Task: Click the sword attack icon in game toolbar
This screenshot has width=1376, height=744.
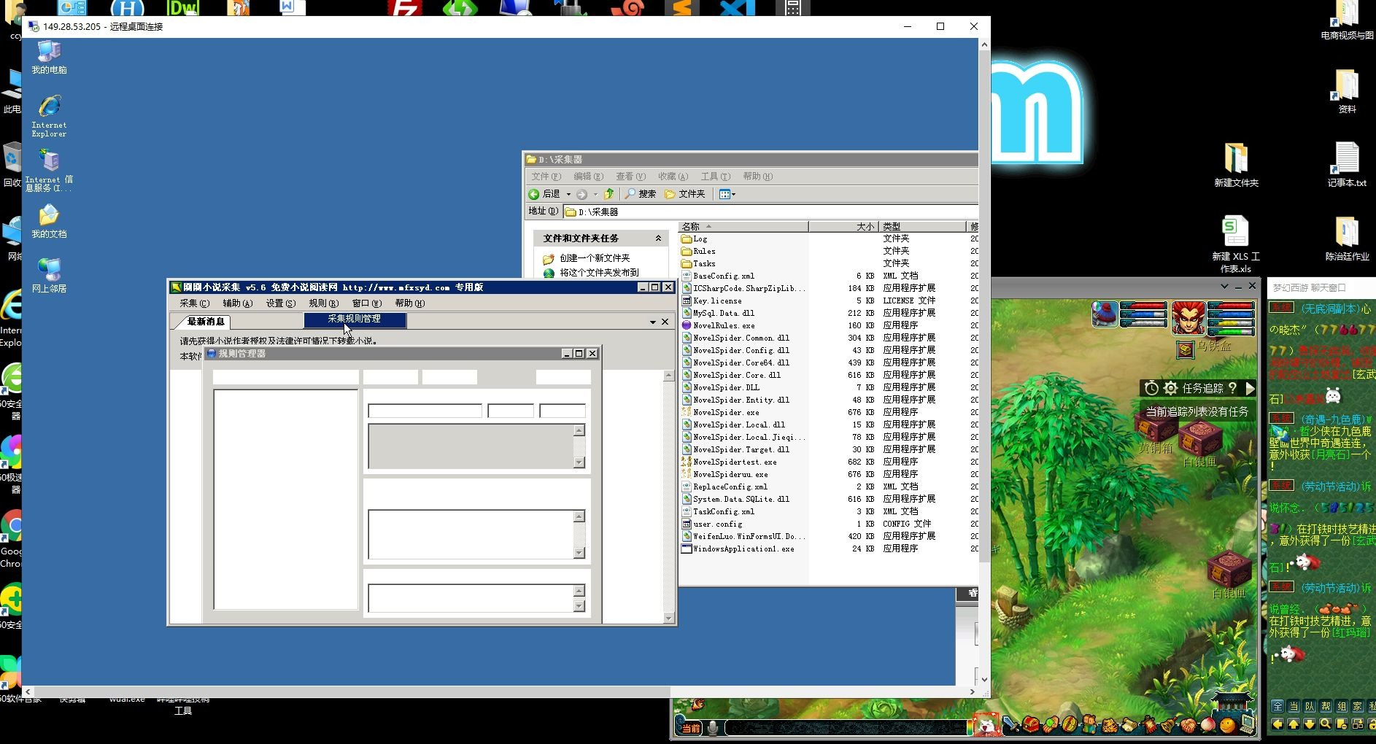Action: 1010,724
